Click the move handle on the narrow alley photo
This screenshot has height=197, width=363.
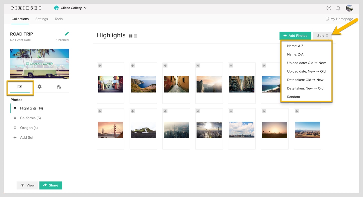pyautogui.click(x=165, y=65)
